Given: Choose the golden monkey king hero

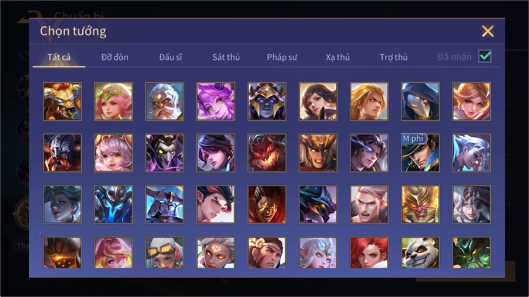Looking at the screenshot, I should [420, 204].
